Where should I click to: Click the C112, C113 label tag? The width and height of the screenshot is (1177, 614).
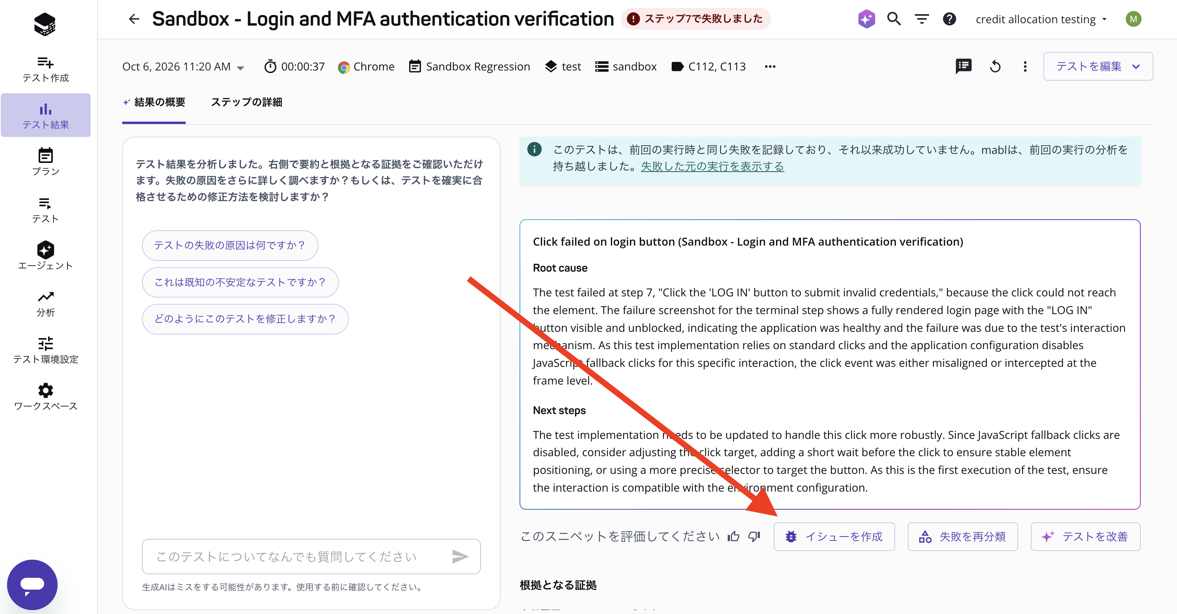(x=708, y=67)
